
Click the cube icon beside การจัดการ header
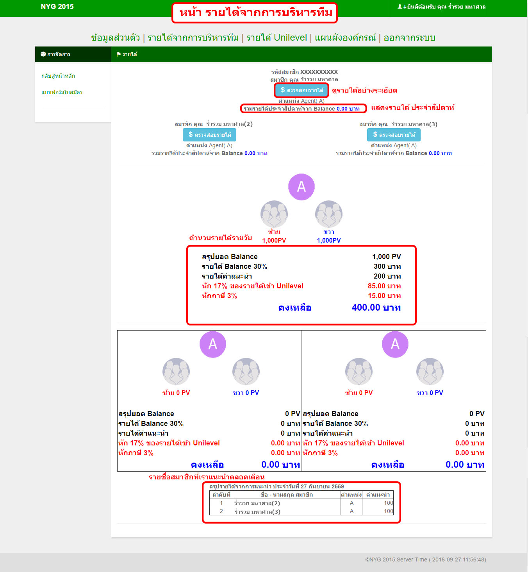click(x=43, y=54)
